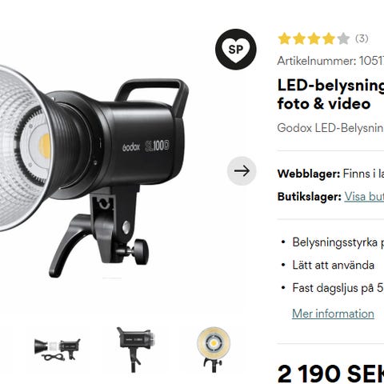This screenshot has width=384, height=384.
Task: Click the fifth grey rating star
Action: 343,39
